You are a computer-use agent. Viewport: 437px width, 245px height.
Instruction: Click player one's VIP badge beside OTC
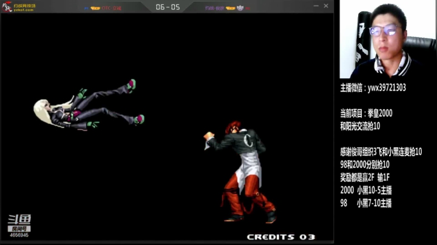[95, 8]
